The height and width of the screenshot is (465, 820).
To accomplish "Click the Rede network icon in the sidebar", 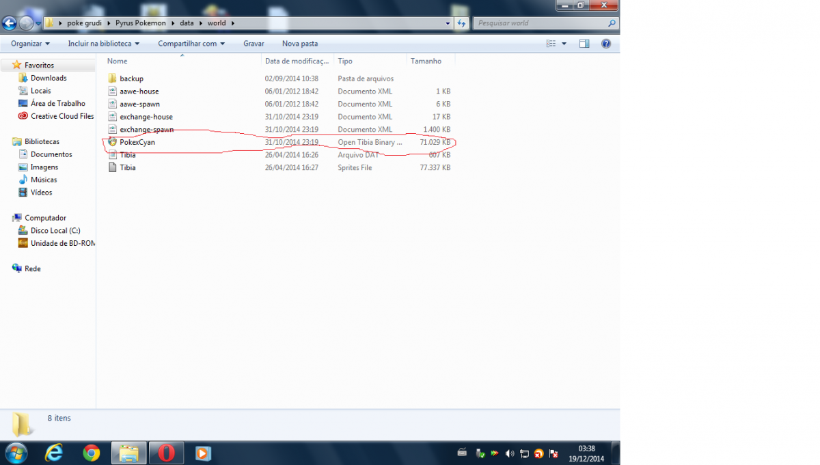I will (17, 268).
